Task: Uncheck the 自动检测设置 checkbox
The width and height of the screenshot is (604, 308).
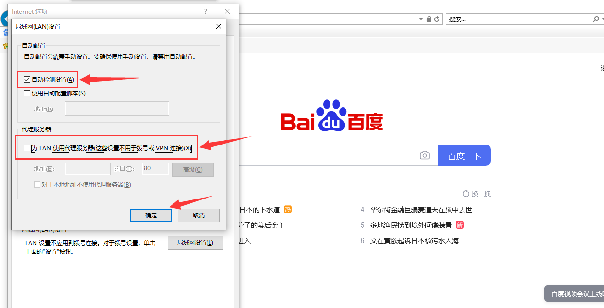Action: click(27, 79)
